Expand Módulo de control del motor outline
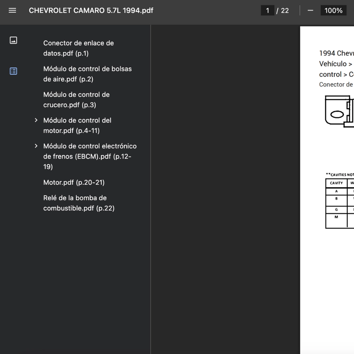 [36, 120]
